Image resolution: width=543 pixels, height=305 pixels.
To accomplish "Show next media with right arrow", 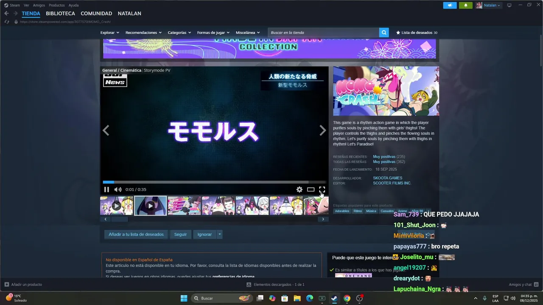I will (323, 130).
